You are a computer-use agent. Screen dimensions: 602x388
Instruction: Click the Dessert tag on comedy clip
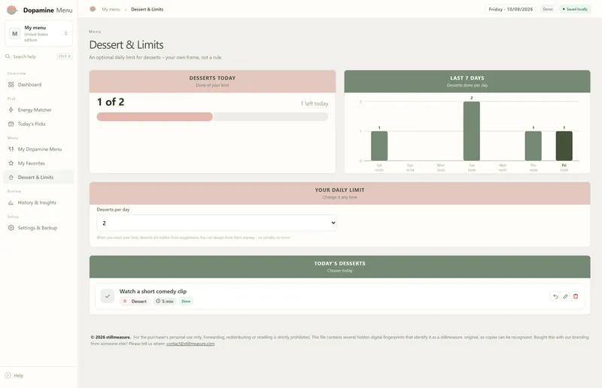pos(135,302)
